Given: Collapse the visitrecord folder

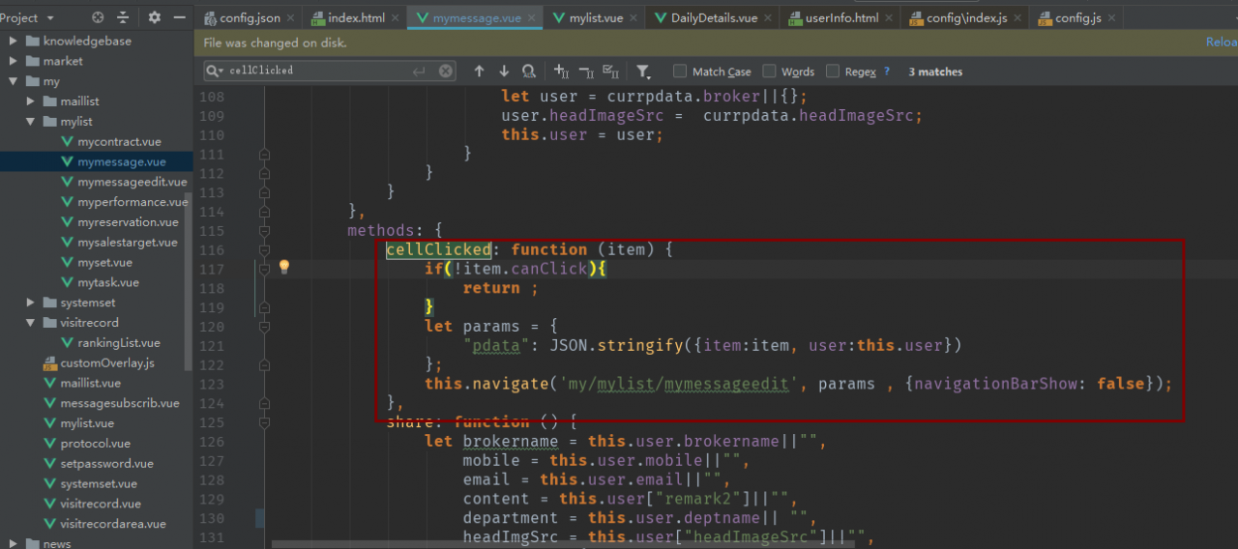Looking at the screenshot, I should click(x=30, y=323).
